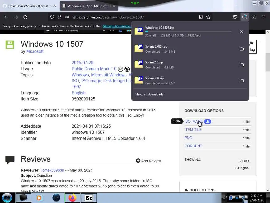Open TORRENT download option
Viewport: 270px width, 203px height.
point(193,146)
